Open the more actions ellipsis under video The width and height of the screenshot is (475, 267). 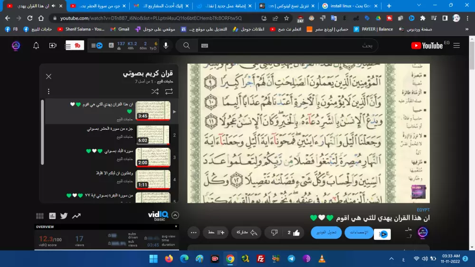click(x=194, y=232)
